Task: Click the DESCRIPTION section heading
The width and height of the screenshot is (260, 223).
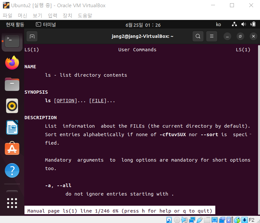Action: coord(41,118)
